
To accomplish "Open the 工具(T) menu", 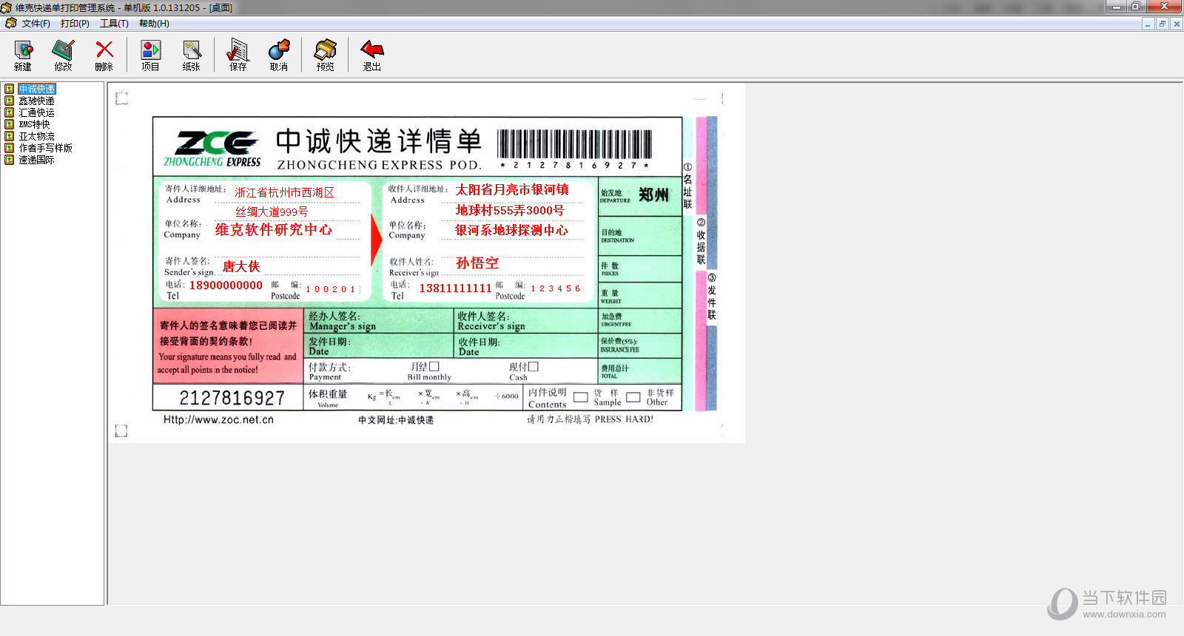I will pyautogui.click(x=114, y=24).
